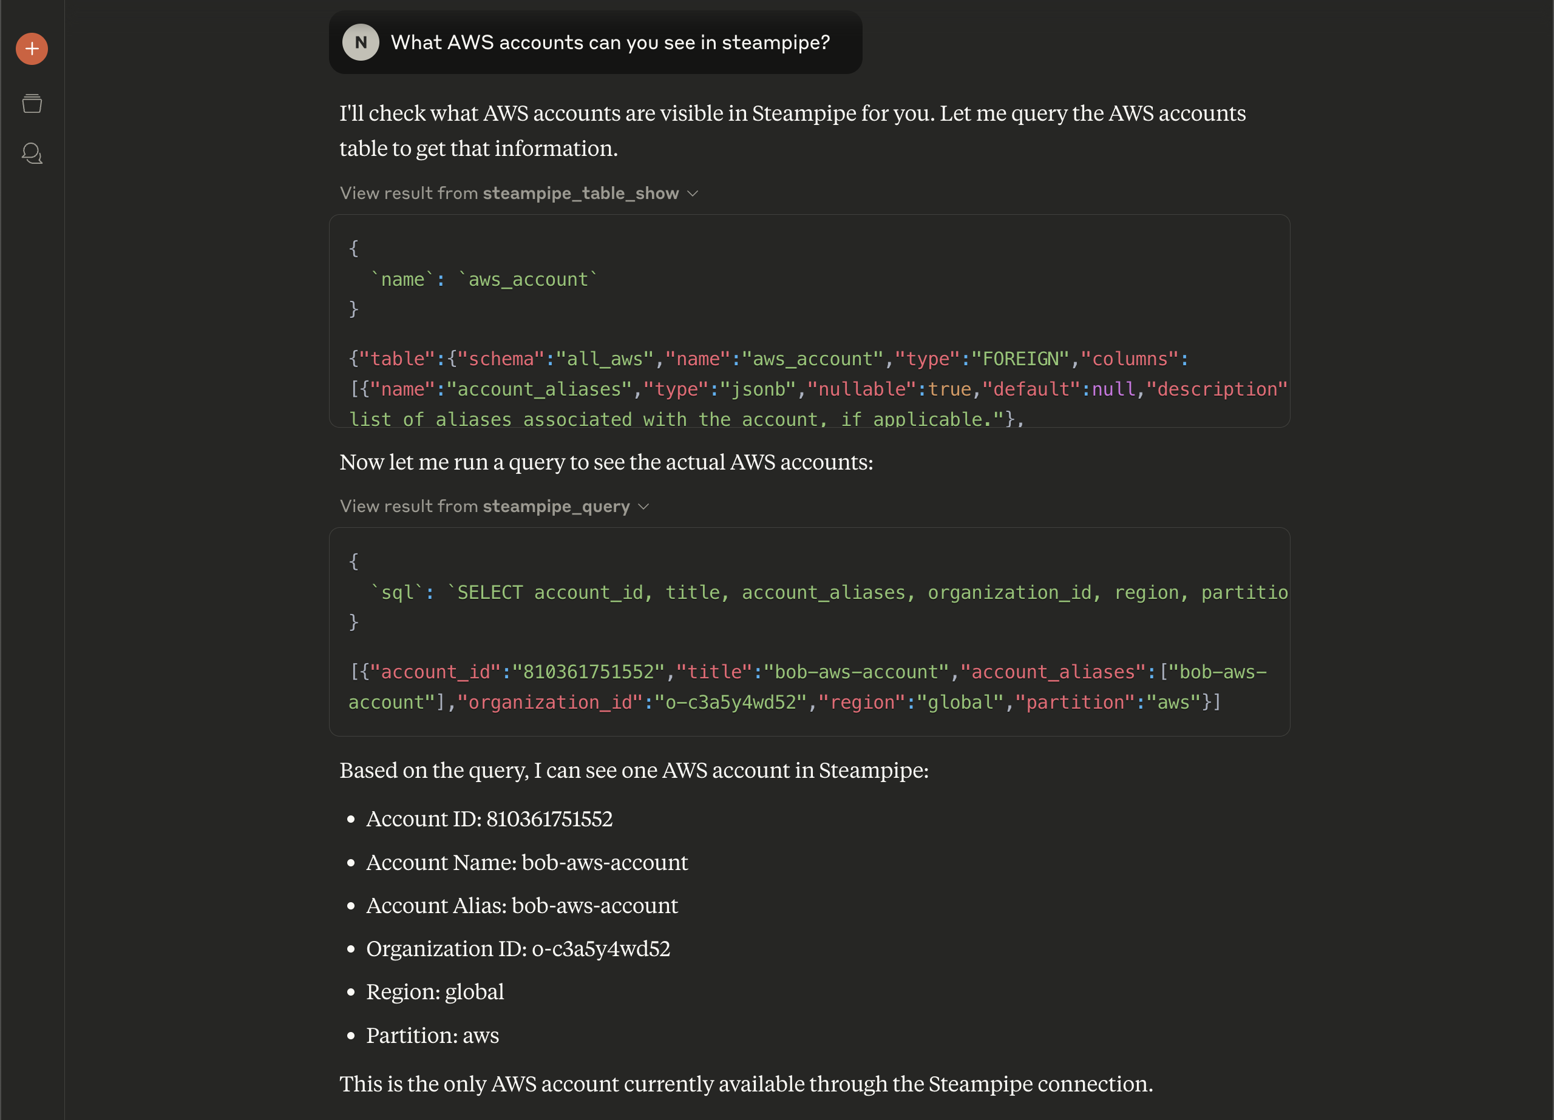Click the final 'only AWS account' sentence
The width and height of the screenshot is (1554, 1120).
coord(745,1084)
